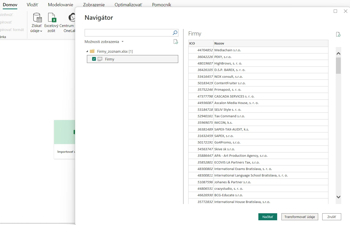
Task: Click the NOX consult, s.r.o. cell
Action: (x=271, y=76)
